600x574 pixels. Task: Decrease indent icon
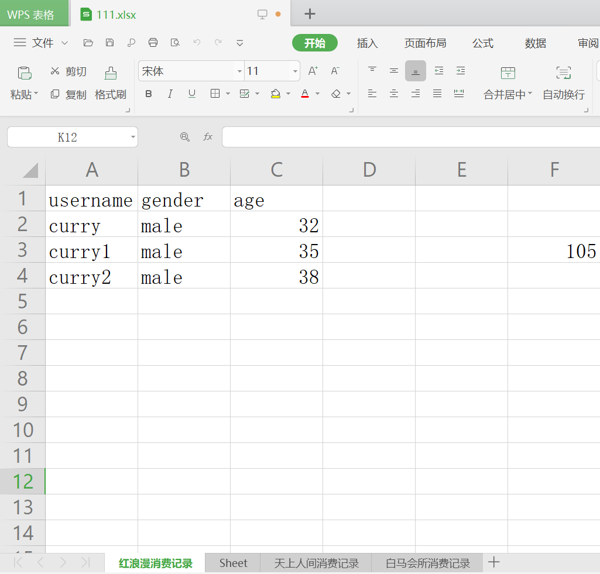tap(439, 71)
